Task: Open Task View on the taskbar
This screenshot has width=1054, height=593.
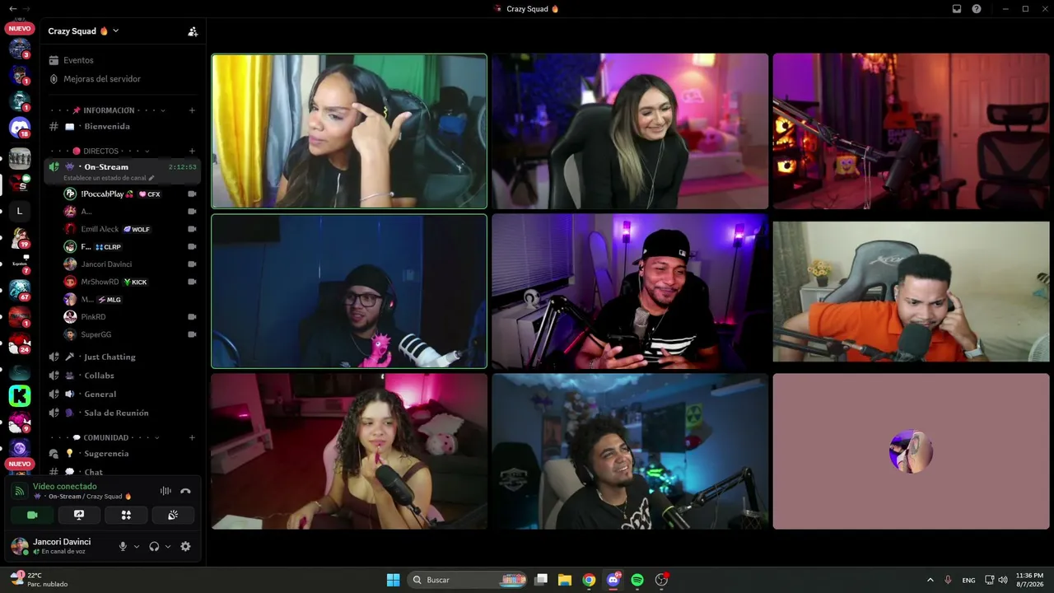Action: (x=541, y=580)
